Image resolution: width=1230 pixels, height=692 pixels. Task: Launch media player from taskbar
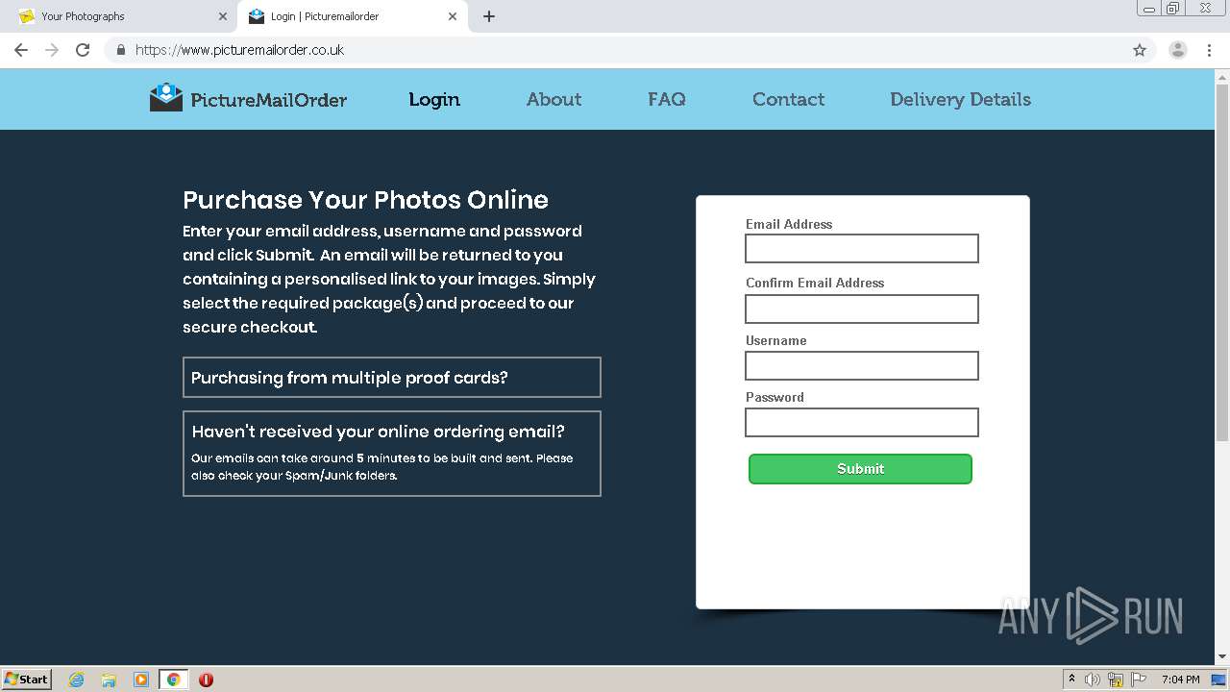click(x=141, y=680)
